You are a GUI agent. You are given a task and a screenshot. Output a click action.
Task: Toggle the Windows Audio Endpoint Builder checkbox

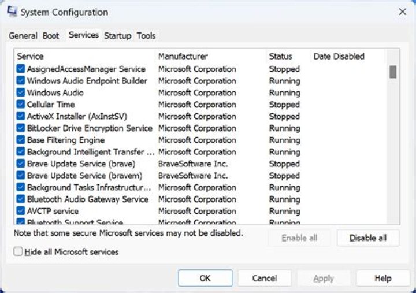point(21,81)
